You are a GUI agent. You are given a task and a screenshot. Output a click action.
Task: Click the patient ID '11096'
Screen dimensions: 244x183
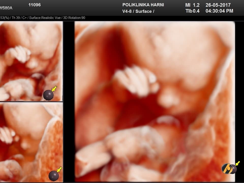pyautogui.click(x=35, y=5)
